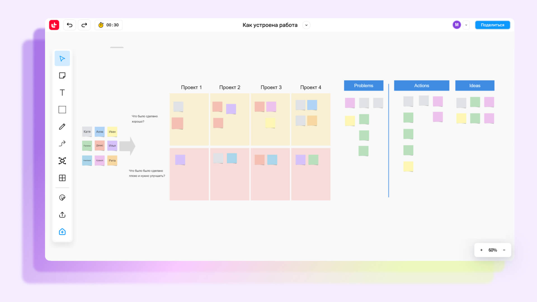The image size is (537, 302).
Task: Select the Ideas column header
Action: click(x=475, y=86)
